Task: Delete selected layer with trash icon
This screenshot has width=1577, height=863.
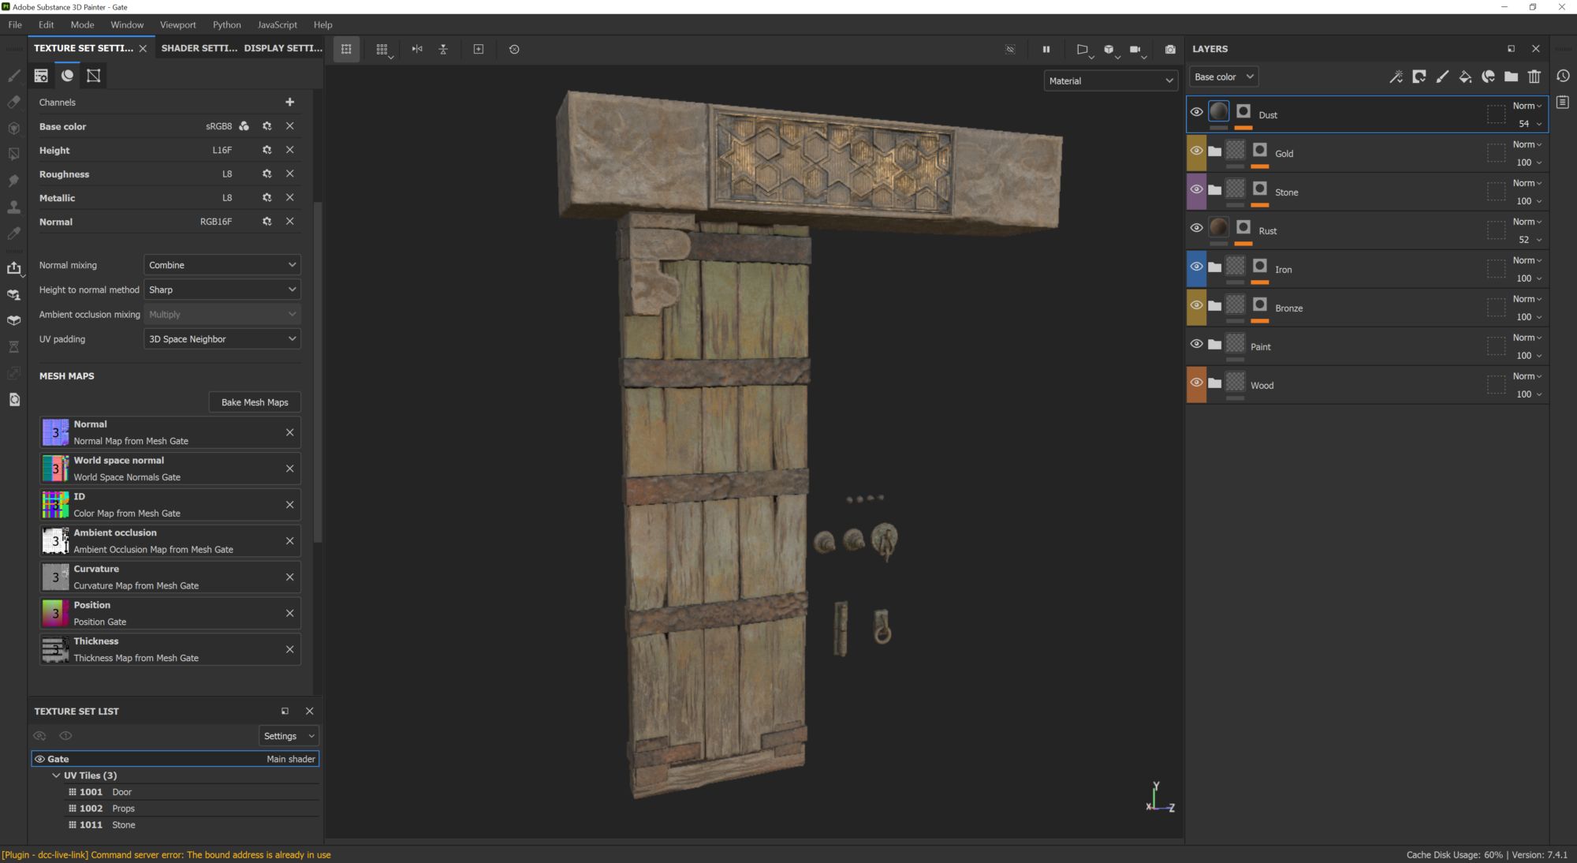Action: [1534, 77]
